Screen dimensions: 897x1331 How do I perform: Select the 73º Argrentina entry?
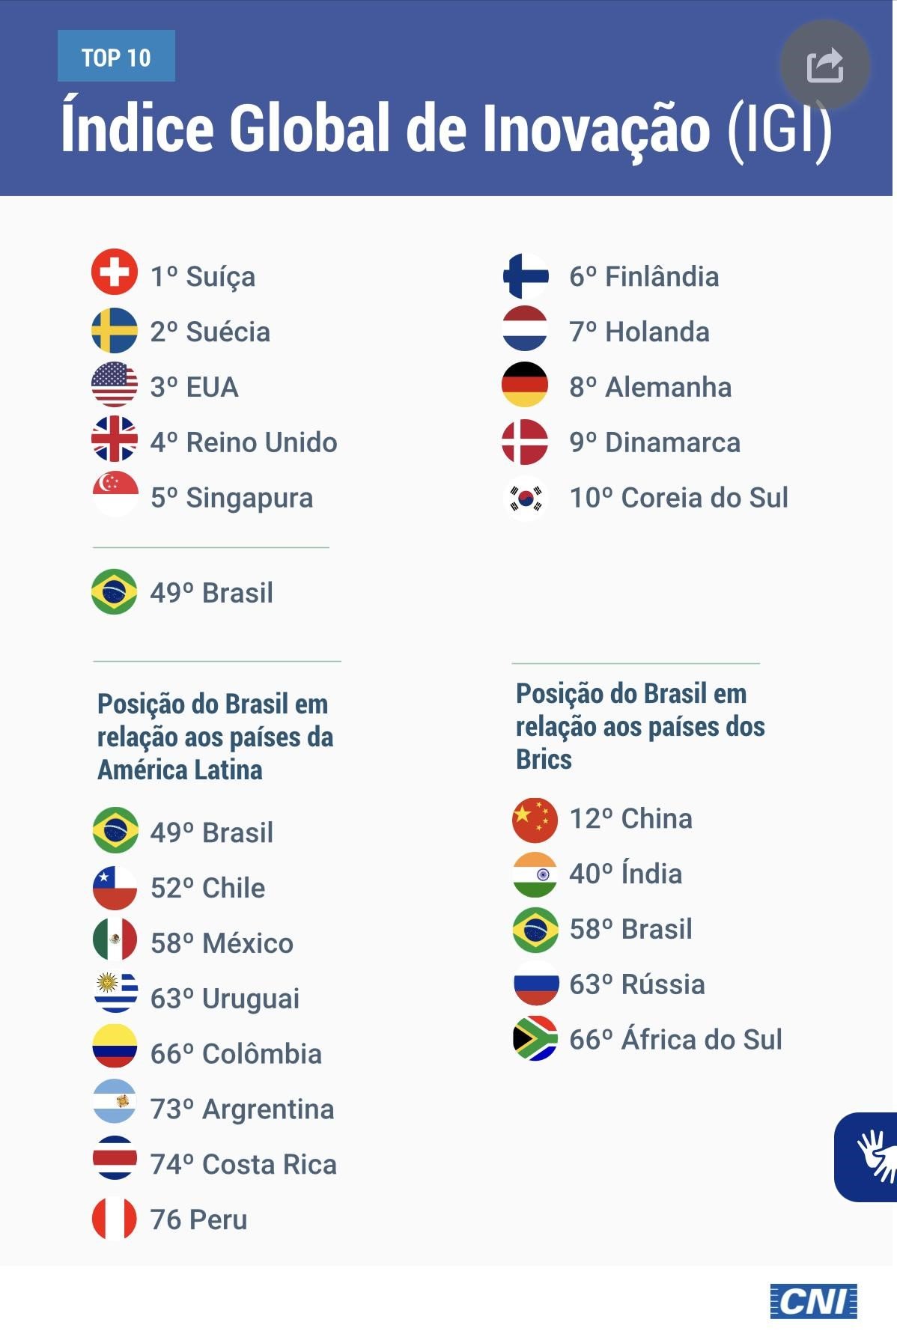[x=242, y=1109]
